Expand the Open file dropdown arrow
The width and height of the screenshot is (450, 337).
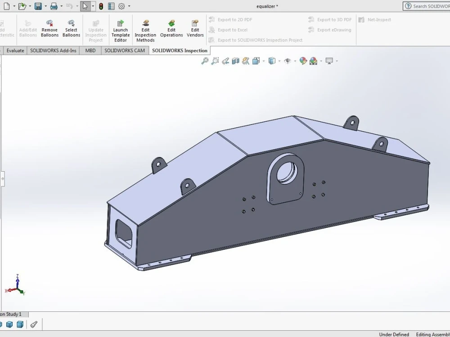tap(30, 6)
